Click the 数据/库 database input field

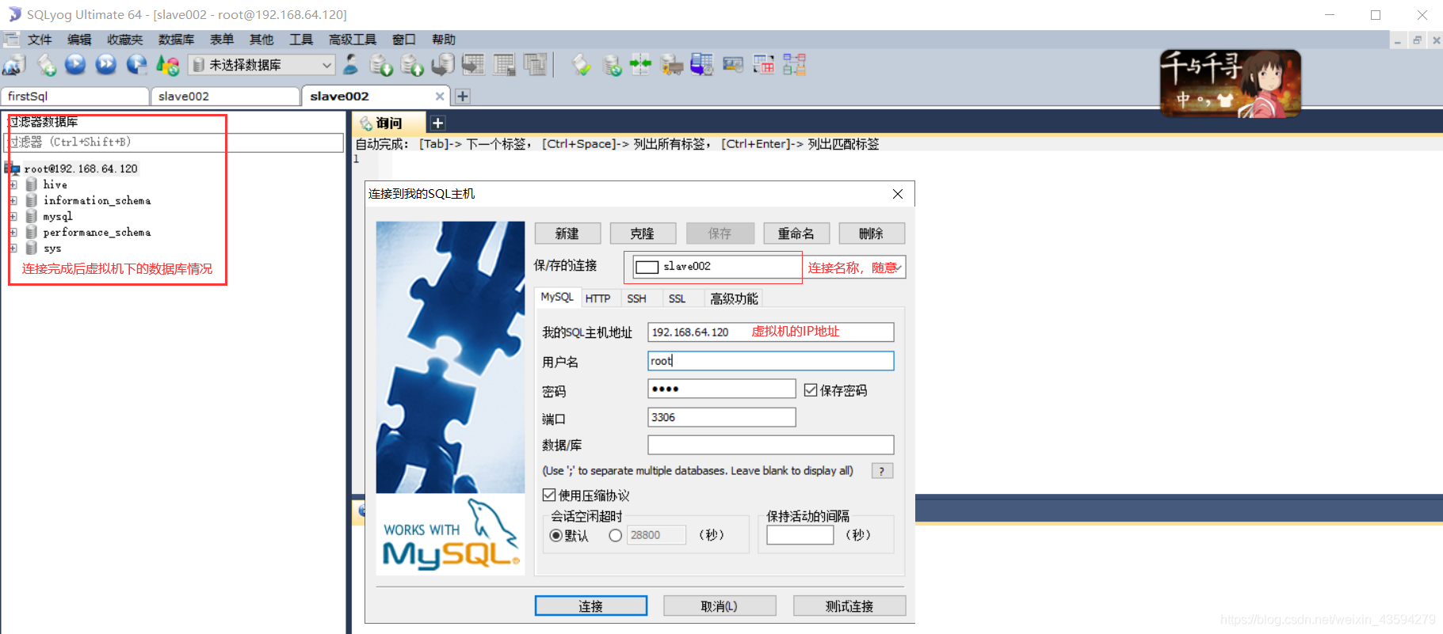(x=770, y=445)
